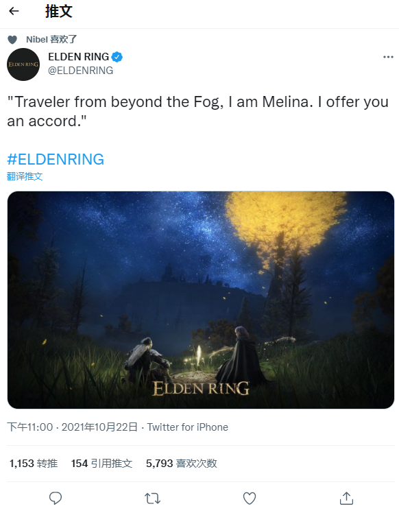Open the ELDEN RING display name
Screen dimensions: 399x513
[x=78, y=57]
